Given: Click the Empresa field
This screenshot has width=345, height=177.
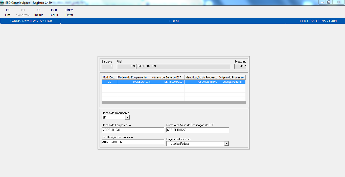Looking at the screenshot, I should (x=107, y=66).
